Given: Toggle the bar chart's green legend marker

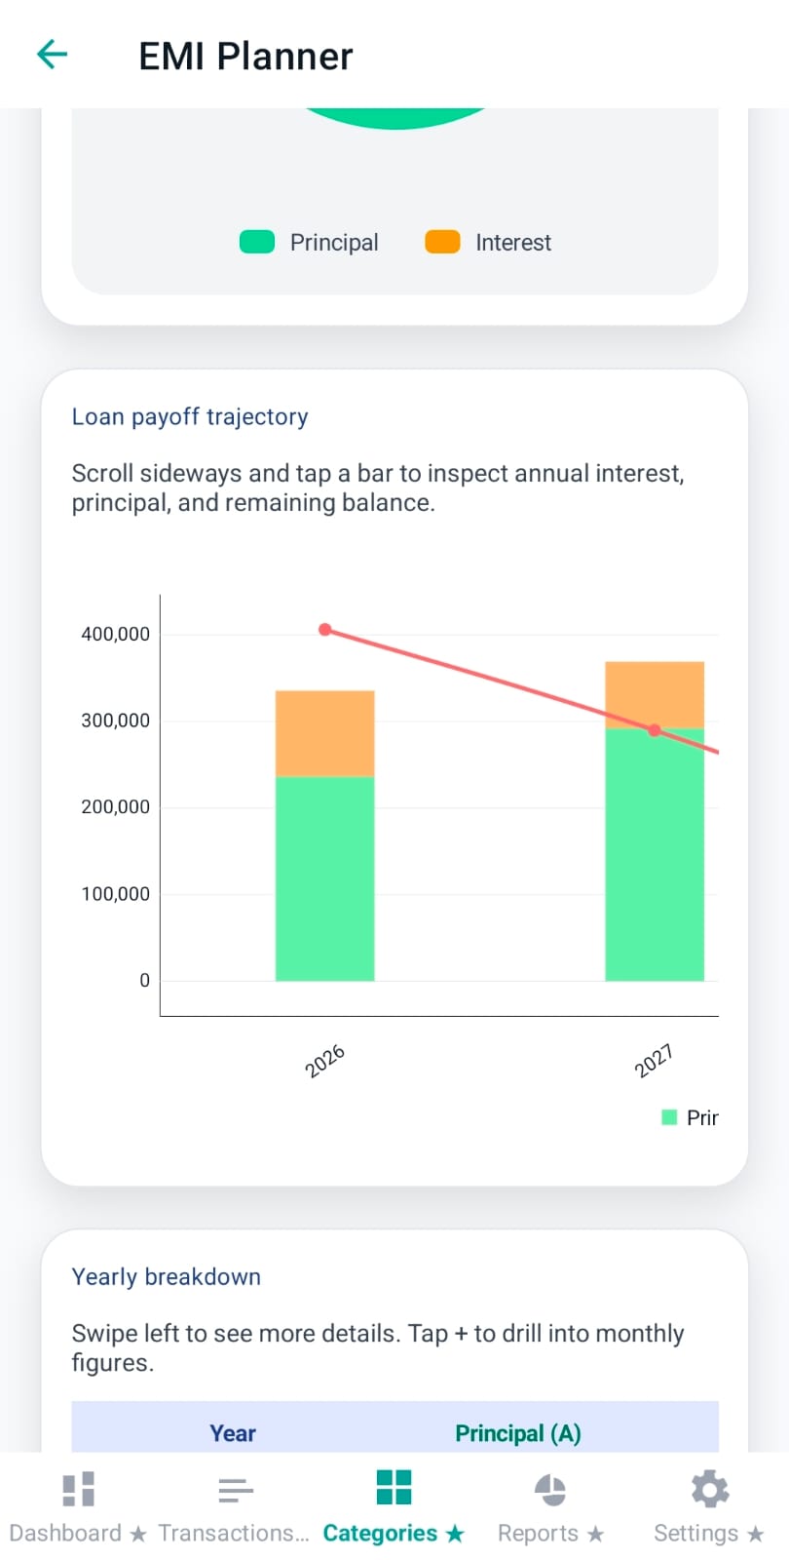Looking at the screenshot, I should (669, 1117).
